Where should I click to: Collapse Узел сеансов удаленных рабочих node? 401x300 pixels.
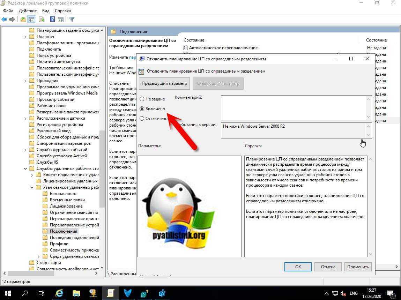[32, 187]
